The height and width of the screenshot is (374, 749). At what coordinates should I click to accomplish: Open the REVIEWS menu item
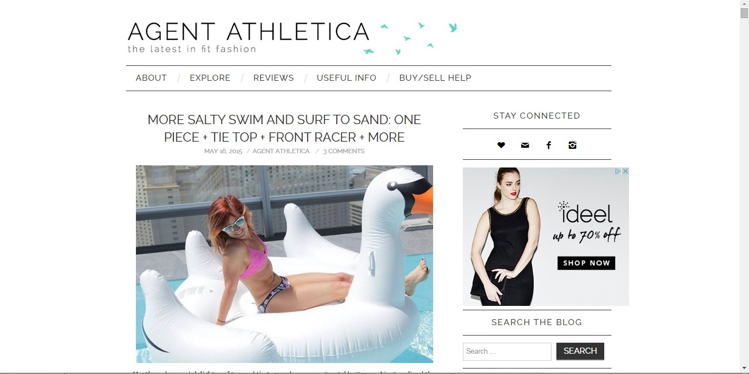pyautogui.click(x=274, y=78)
